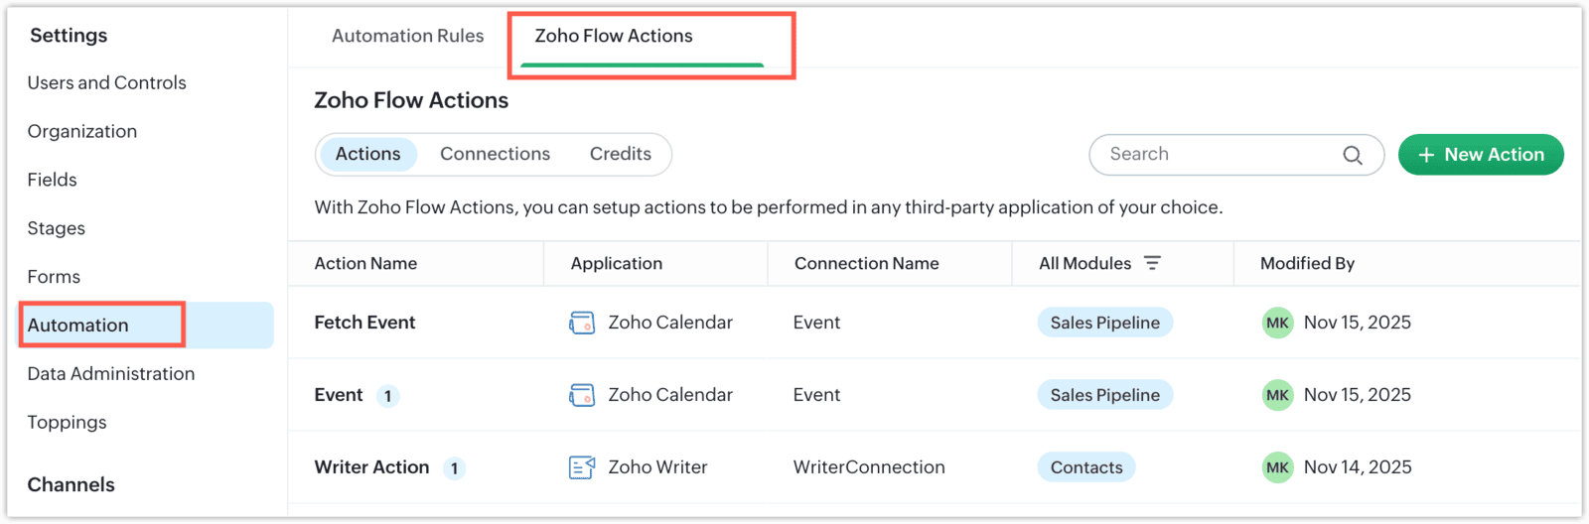Switch to Connections sub-tab

click(x=495, y=154)
